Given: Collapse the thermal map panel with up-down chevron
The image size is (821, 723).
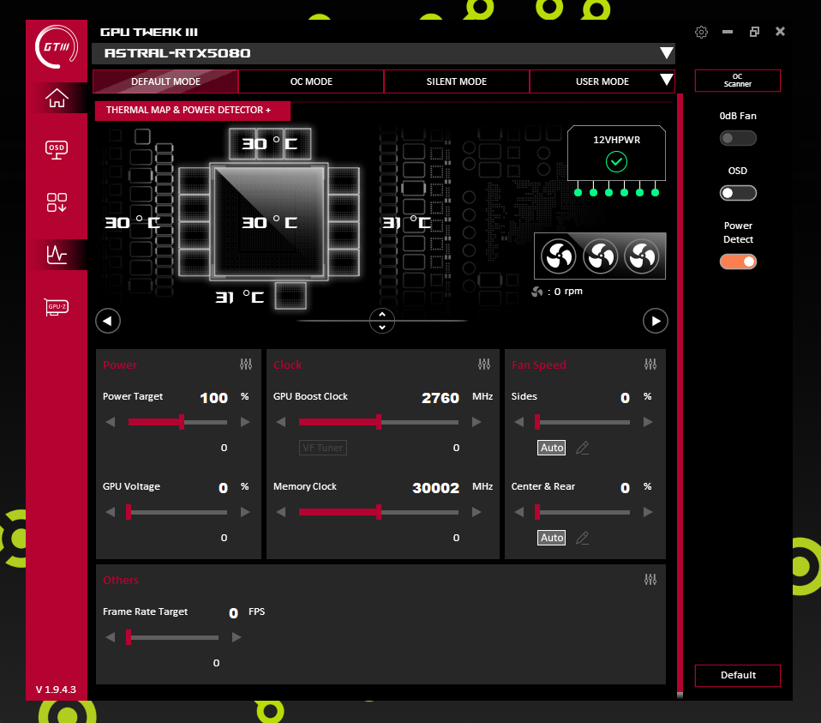Looking at the screenshot, I should click(382, 321).
